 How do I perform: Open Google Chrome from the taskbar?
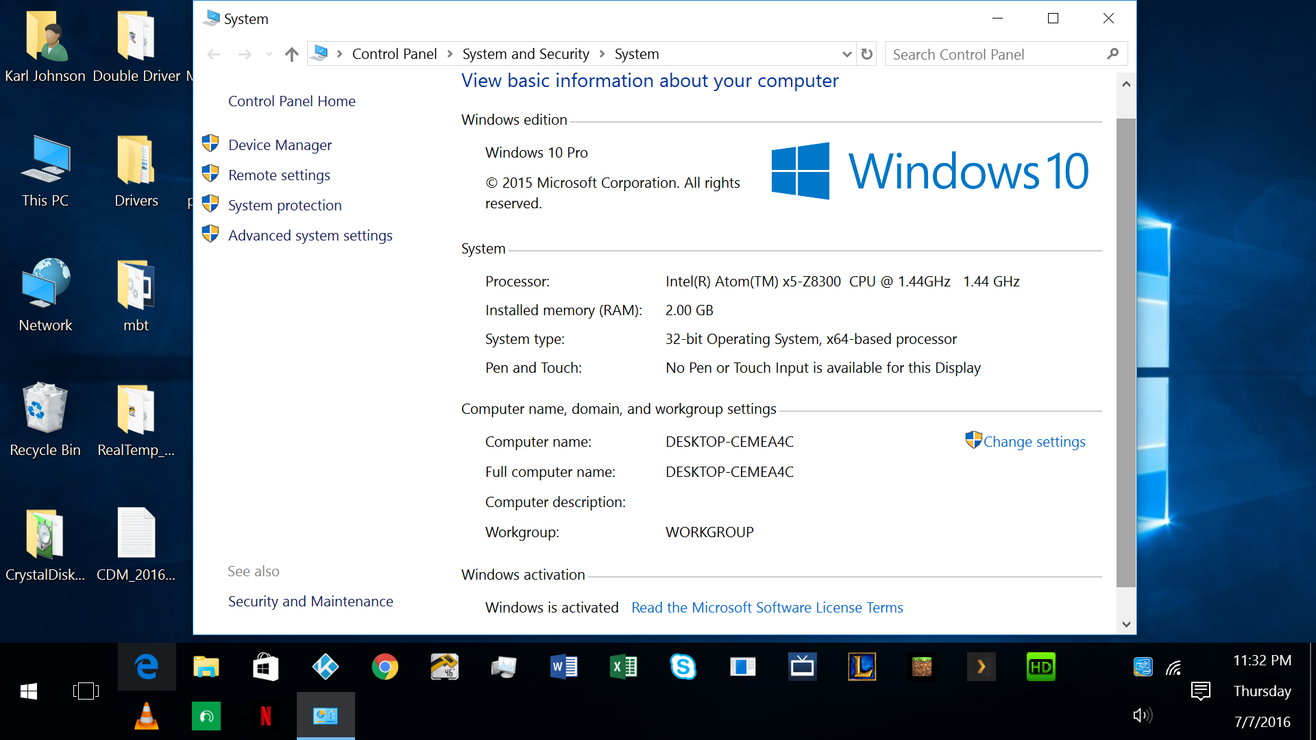pos(385,667)
